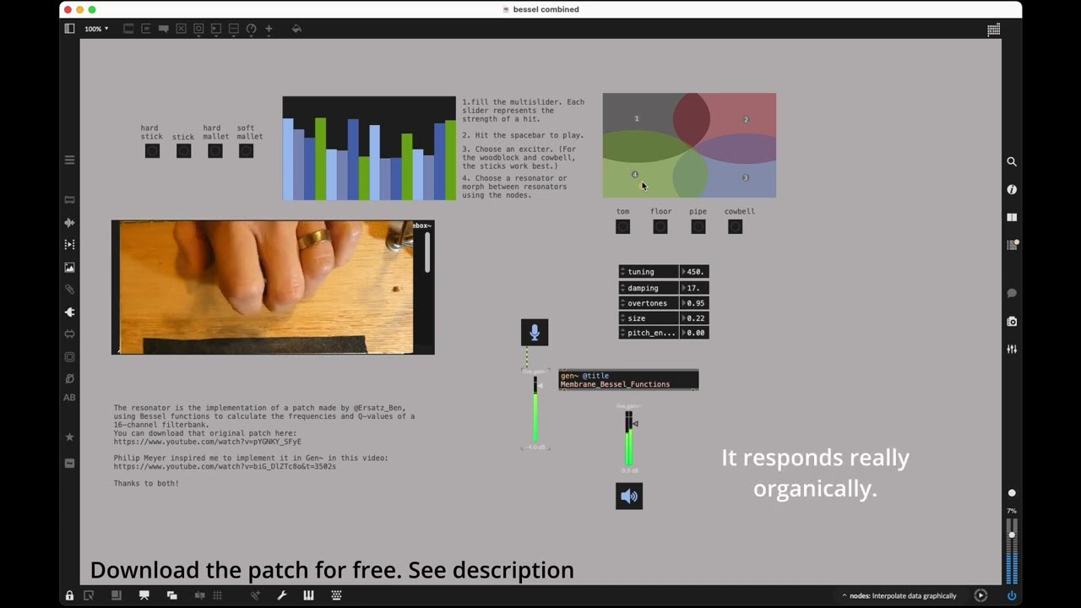Screen dimensions: 1081x608
Task: Toggle the grid icon in bottom toolbar
Action: 217,595
